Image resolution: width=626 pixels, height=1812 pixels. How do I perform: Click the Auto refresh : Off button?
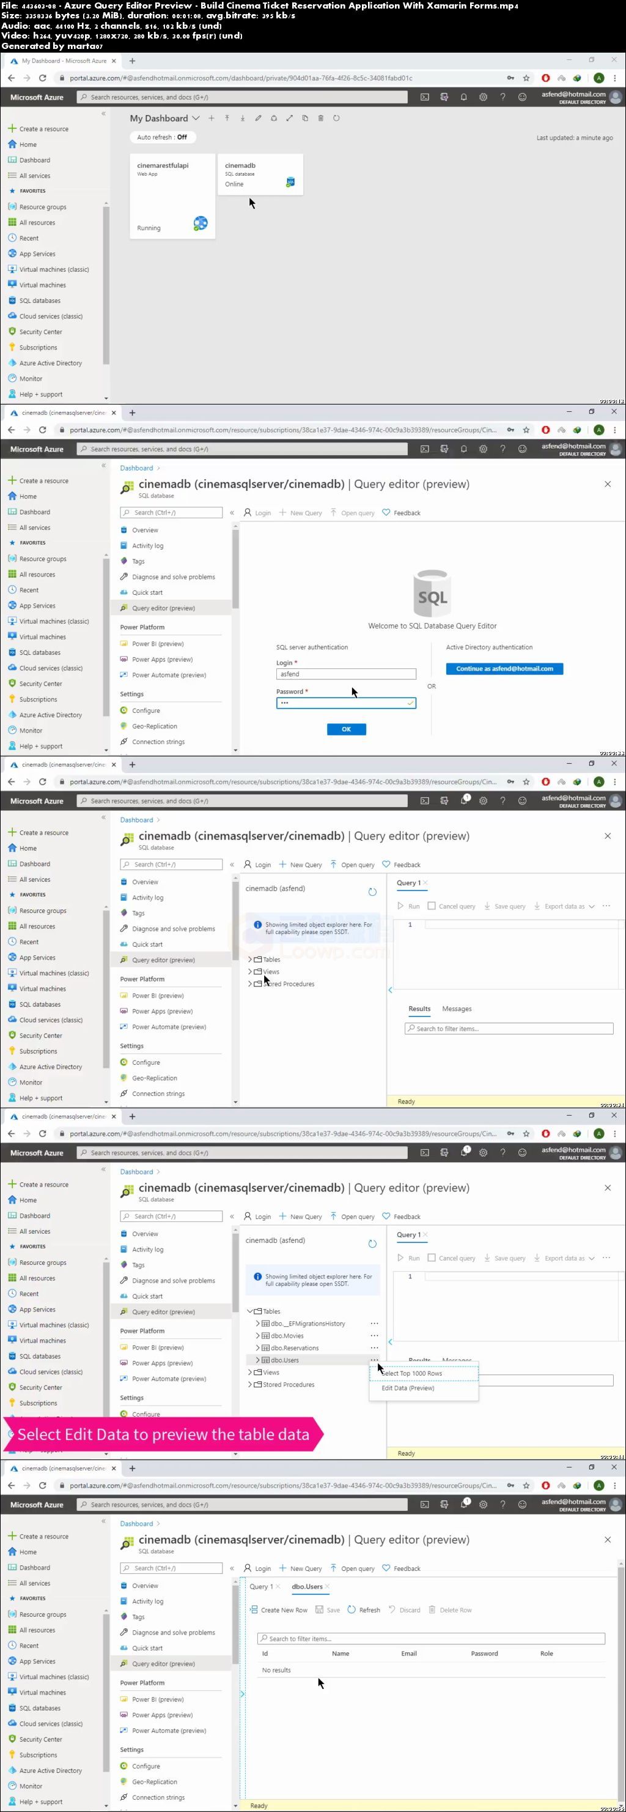pyautogui.click(x=162, y=137)
